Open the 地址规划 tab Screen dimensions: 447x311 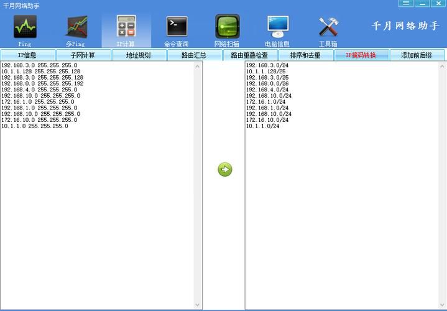(138, 55)
